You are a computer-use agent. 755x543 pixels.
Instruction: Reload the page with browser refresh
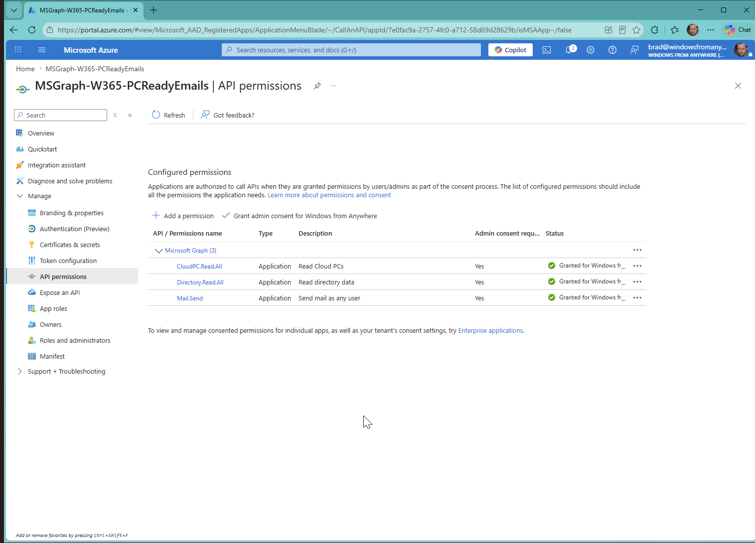[32, 30]
